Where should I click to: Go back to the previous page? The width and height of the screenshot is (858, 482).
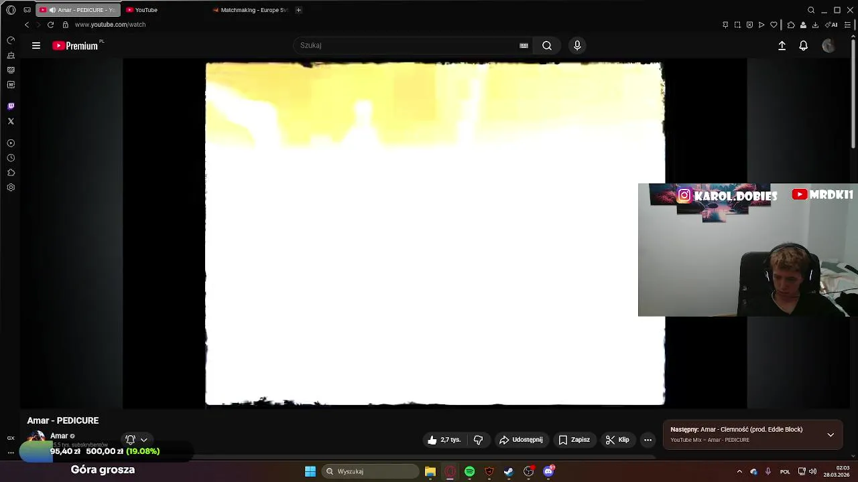click(x=27, y=25)
